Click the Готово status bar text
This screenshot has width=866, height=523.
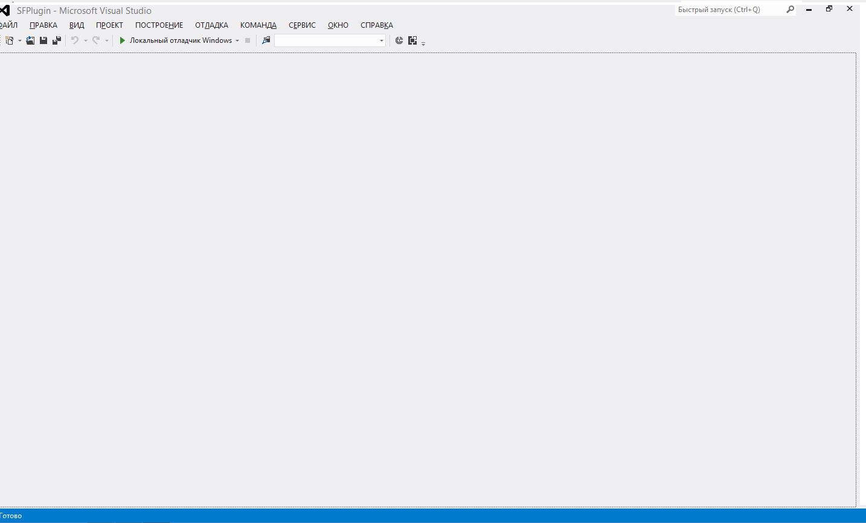pyautogui.click(x=11, y=516)
